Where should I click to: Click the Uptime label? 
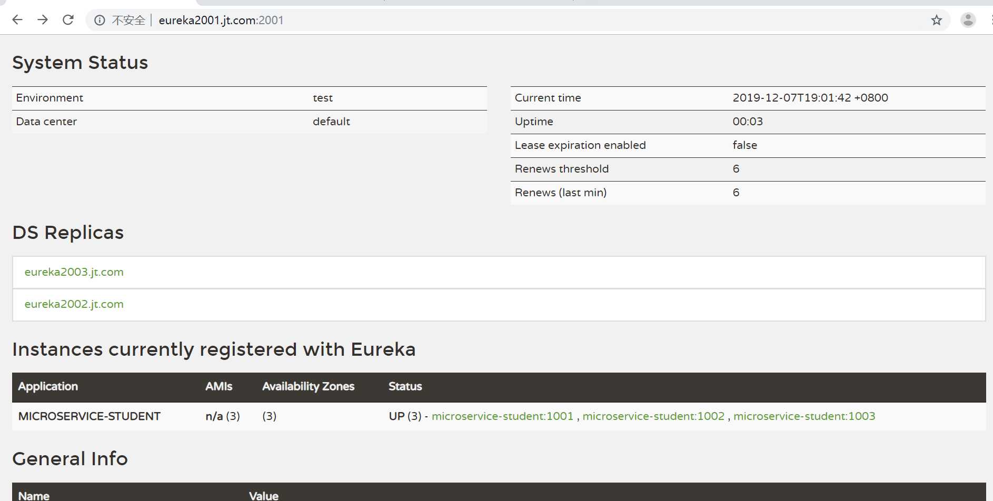(534, 122)
